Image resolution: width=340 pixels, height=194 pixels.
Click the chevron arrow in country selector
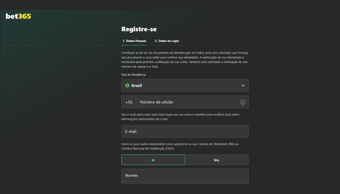[243, 86]
